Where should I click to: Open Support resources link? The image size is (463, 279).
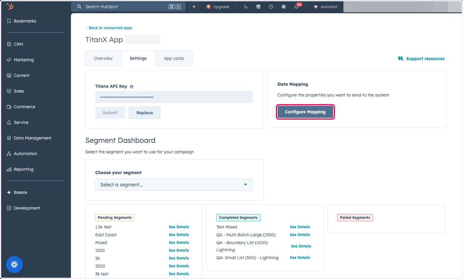[x=421, y=59]
